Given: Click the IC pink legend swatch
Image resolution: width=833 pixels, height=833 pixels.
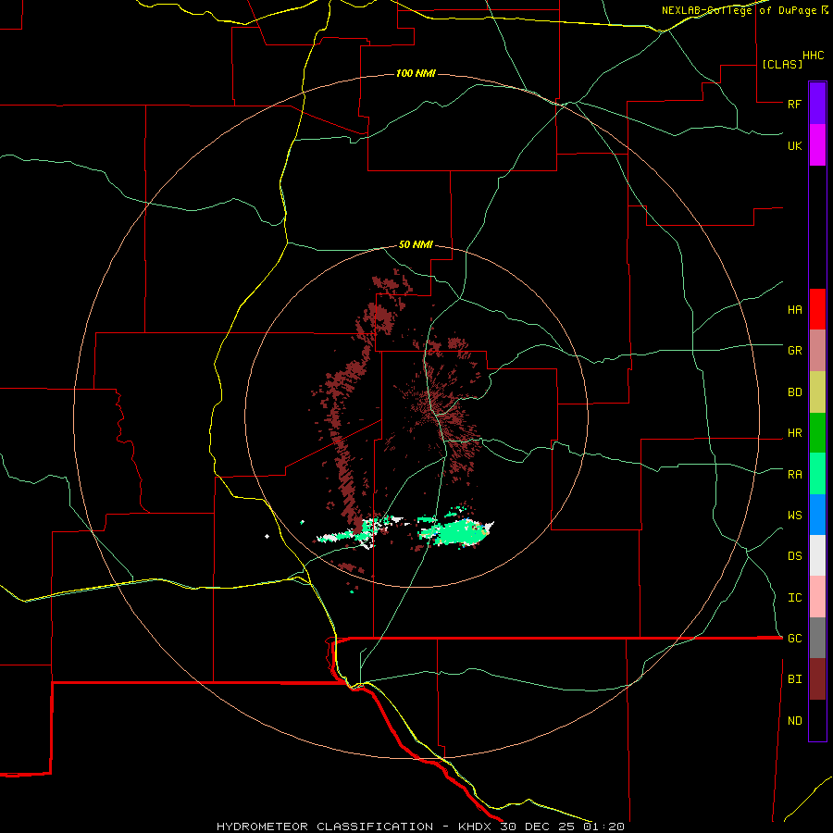Looking at the screenshot, I should coord(817,597).
